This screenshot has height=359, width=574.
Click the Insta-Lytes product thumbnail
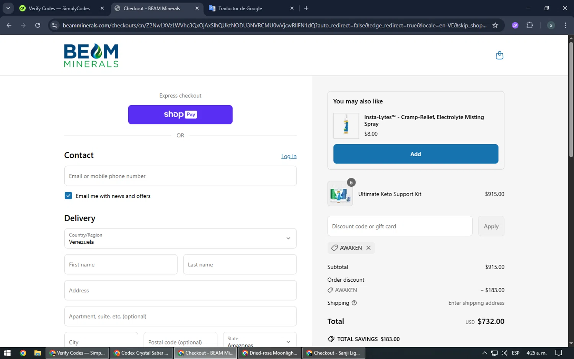(346, 126)
